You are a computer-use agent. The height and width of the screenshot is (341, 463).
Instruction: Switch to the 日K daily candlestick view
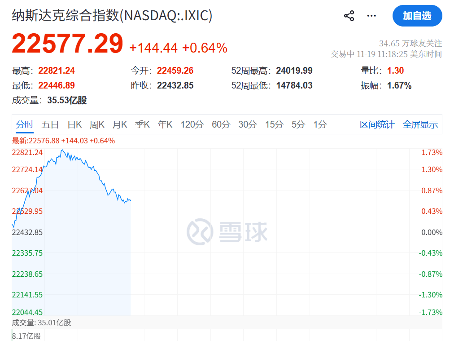coord(74,124)
